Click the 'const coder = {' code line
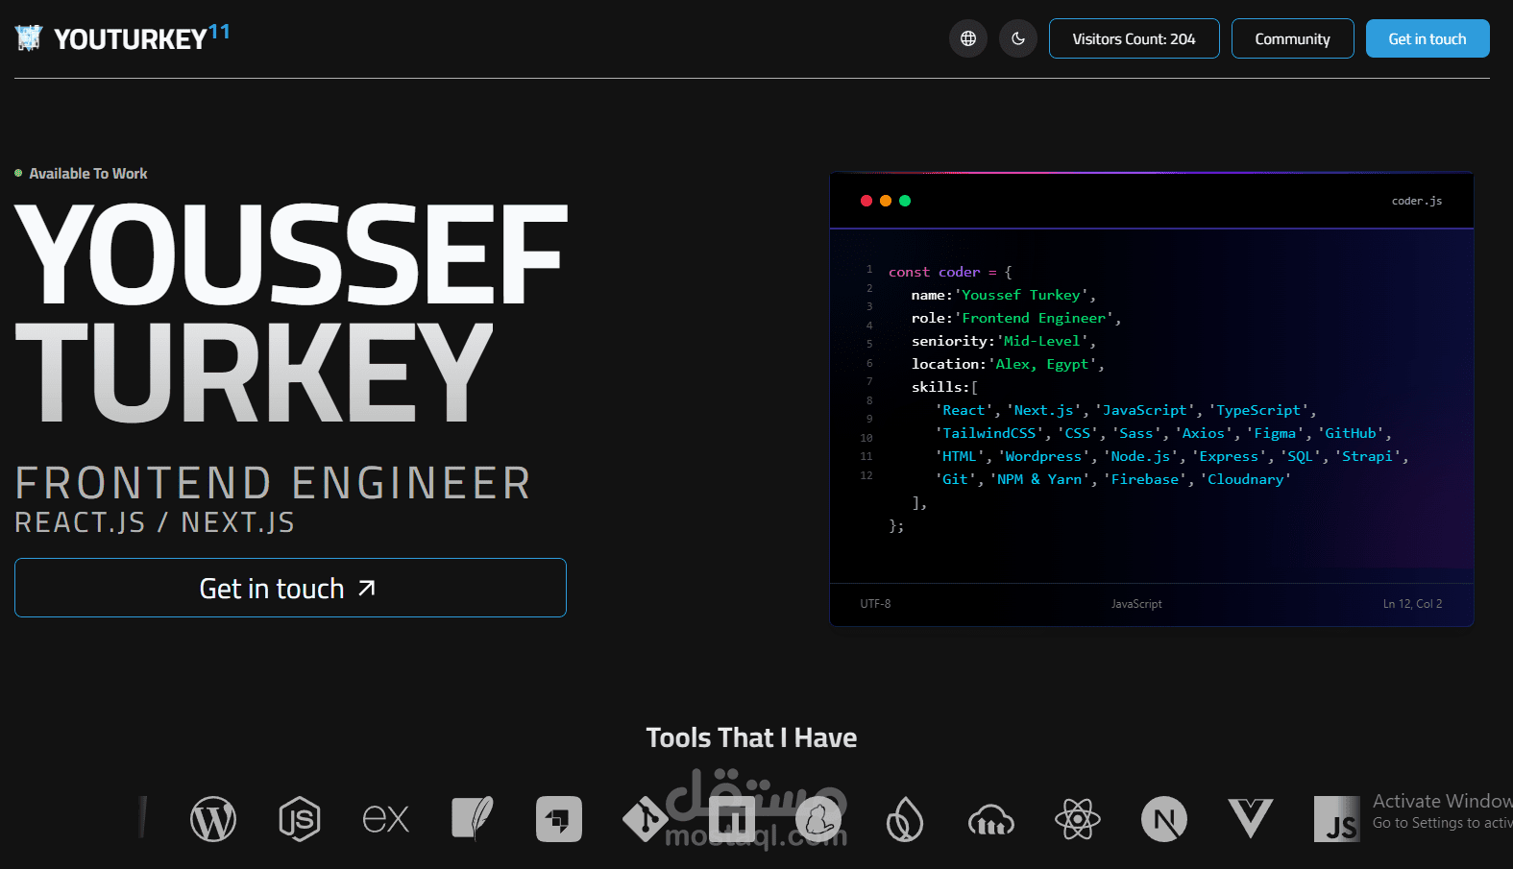Screen dimensions: 1513x869 [x=950, y=272]
